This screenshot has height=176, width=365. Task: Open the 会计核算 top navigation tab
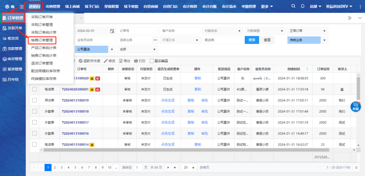coord(191,6)
